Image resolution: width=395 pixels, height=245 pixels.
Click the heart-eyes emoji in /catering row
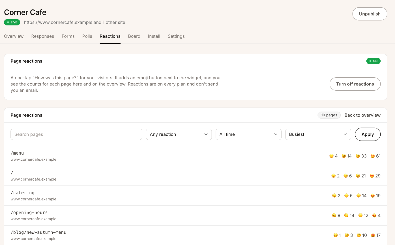[x=373, y=196]
